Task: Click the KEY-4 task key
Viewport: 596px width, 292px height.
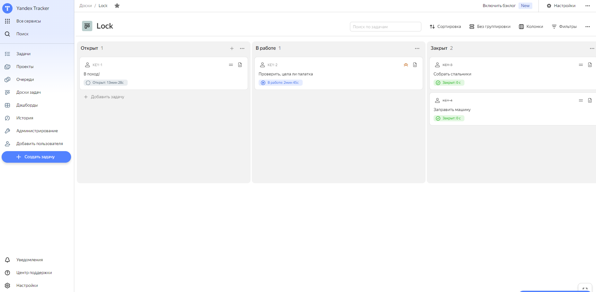Action: pyautogui.click(x=447, y=100)
